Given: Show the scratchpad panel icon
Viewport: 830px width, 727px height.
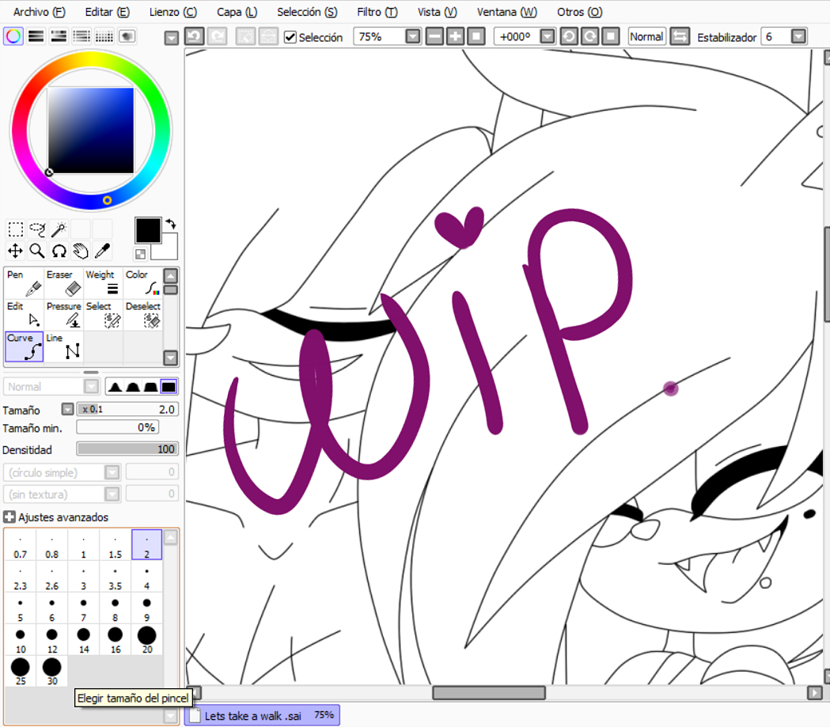Looking at the screenshot, I should (127, 36).
